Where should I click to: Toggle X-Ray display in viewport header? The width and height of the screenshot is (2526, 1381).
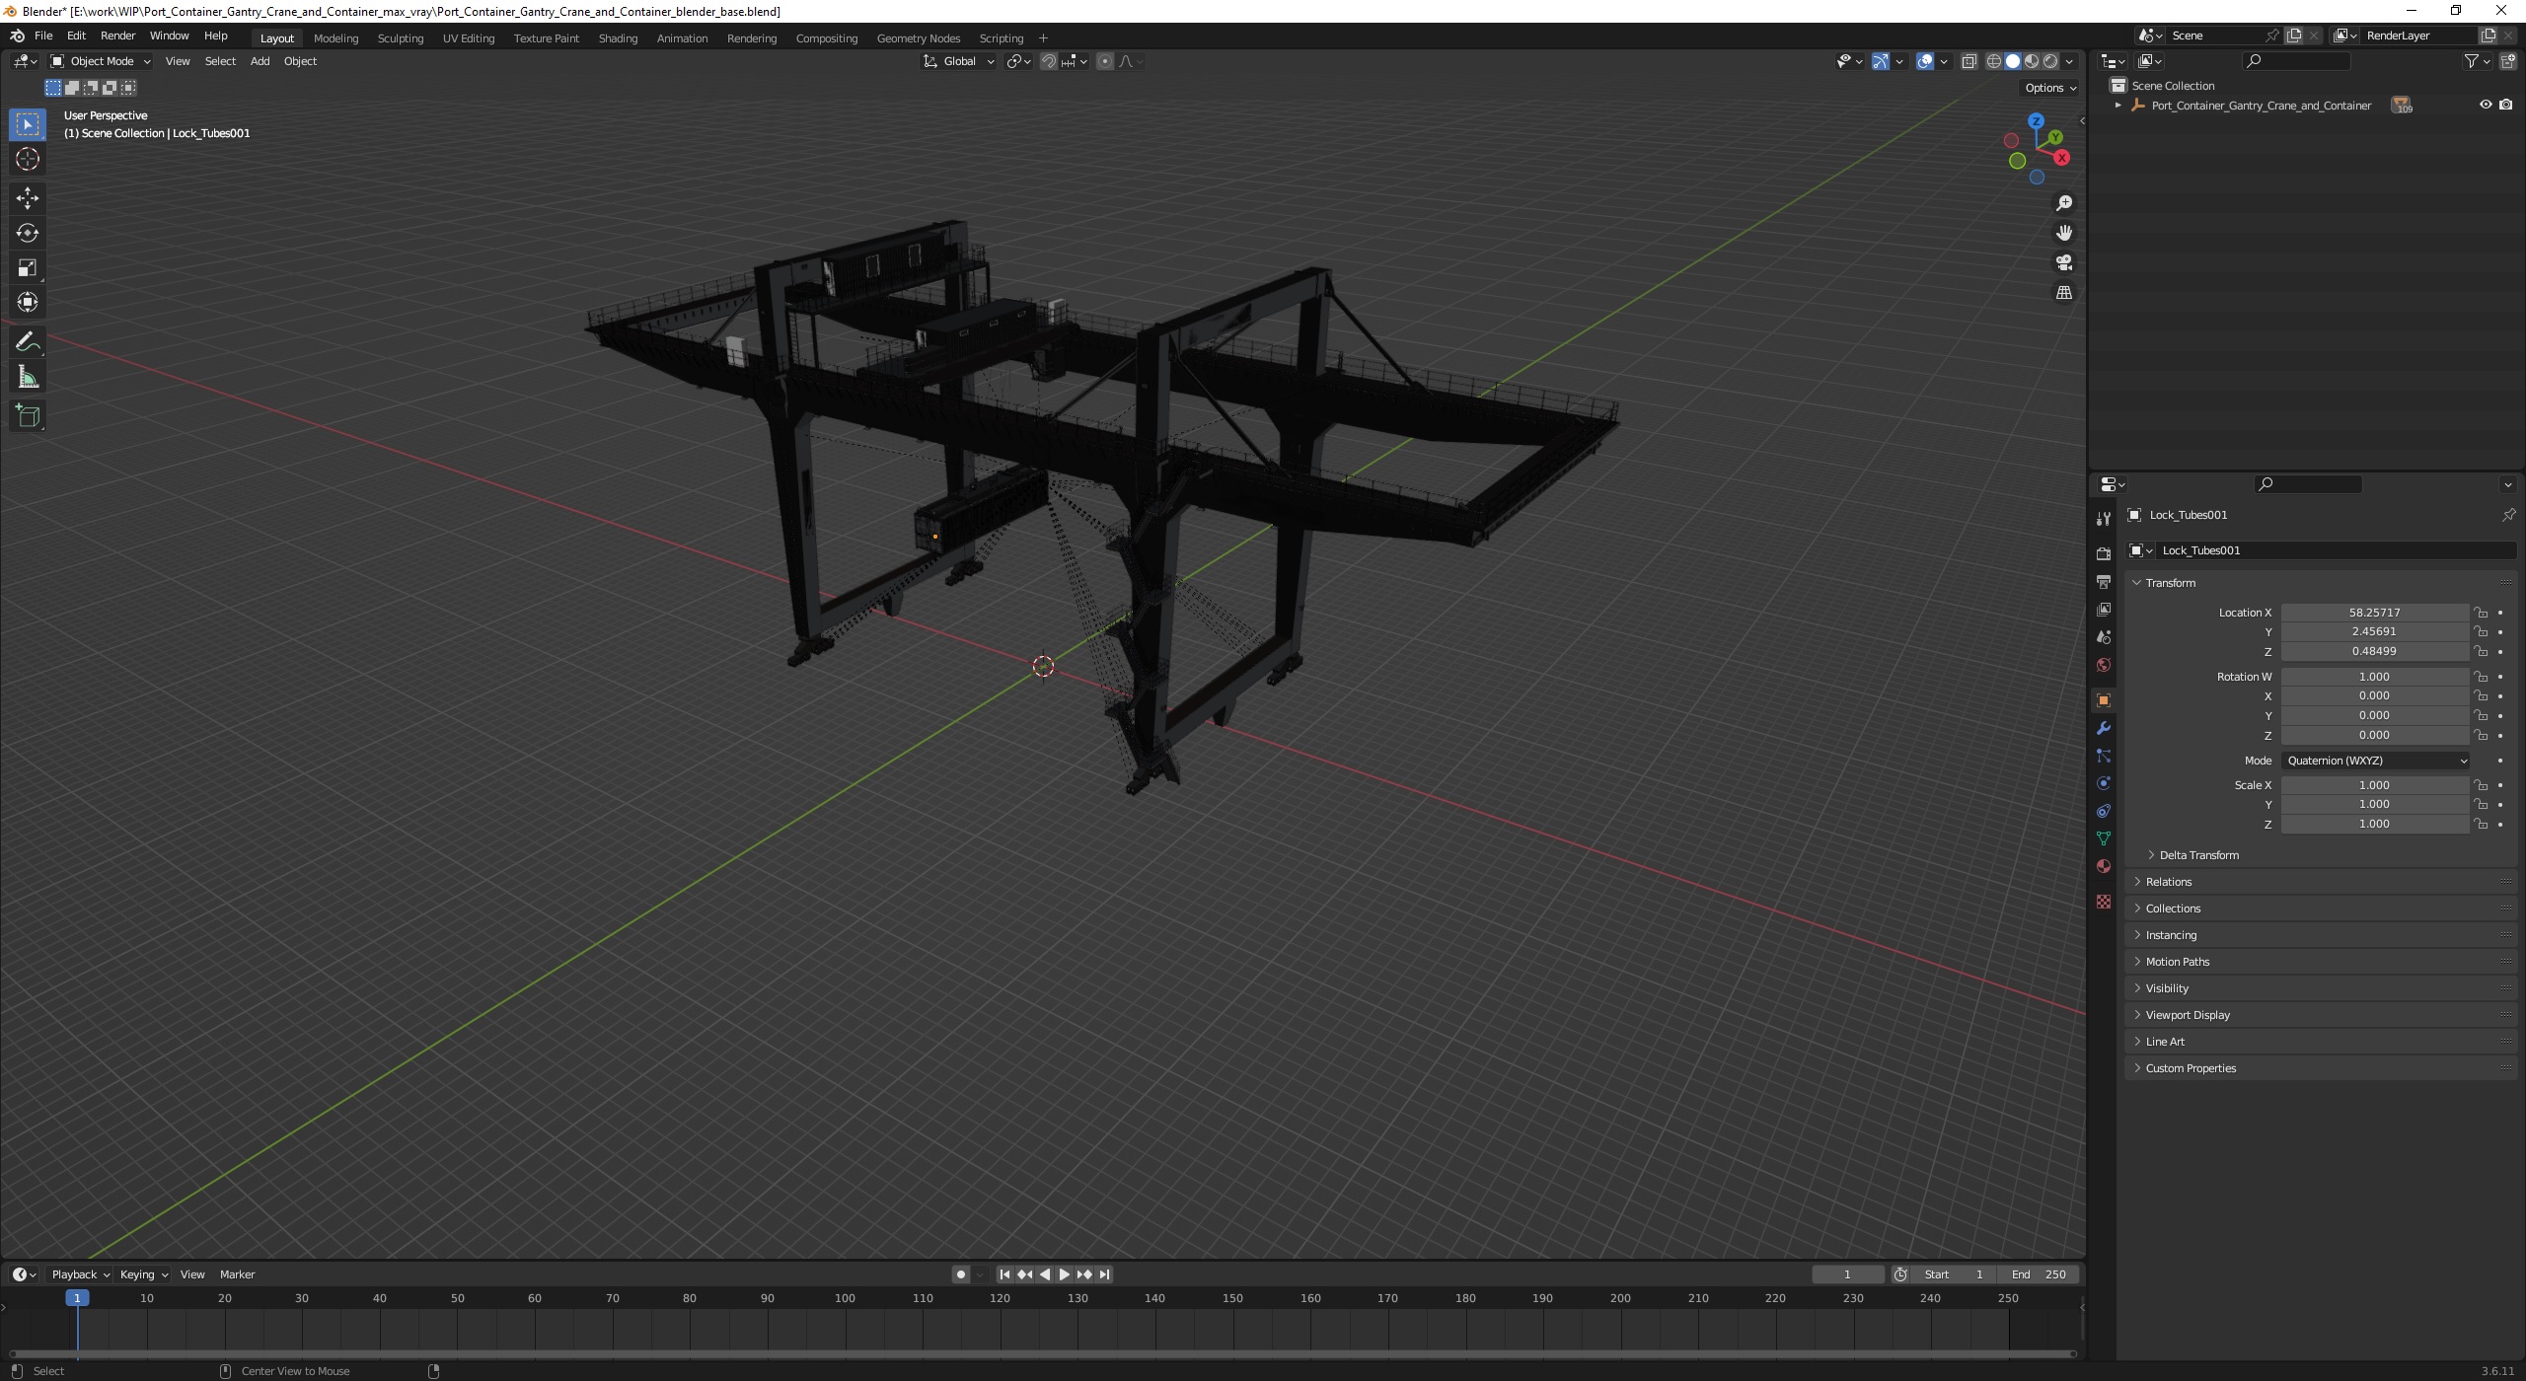click(x=1969, y=61)
